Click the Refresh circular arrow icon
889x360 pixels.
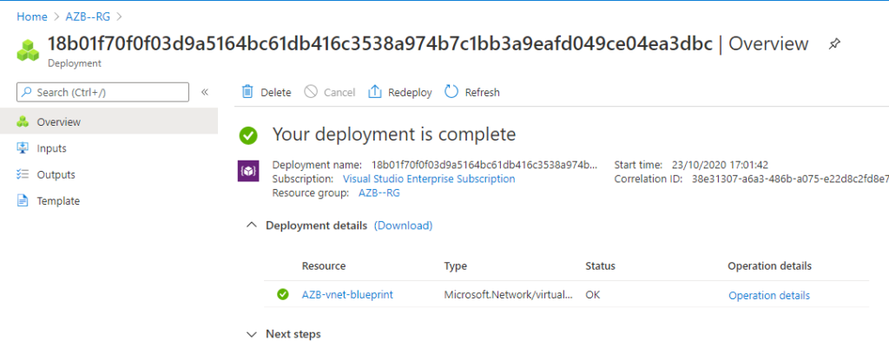(x=451, y=92)
